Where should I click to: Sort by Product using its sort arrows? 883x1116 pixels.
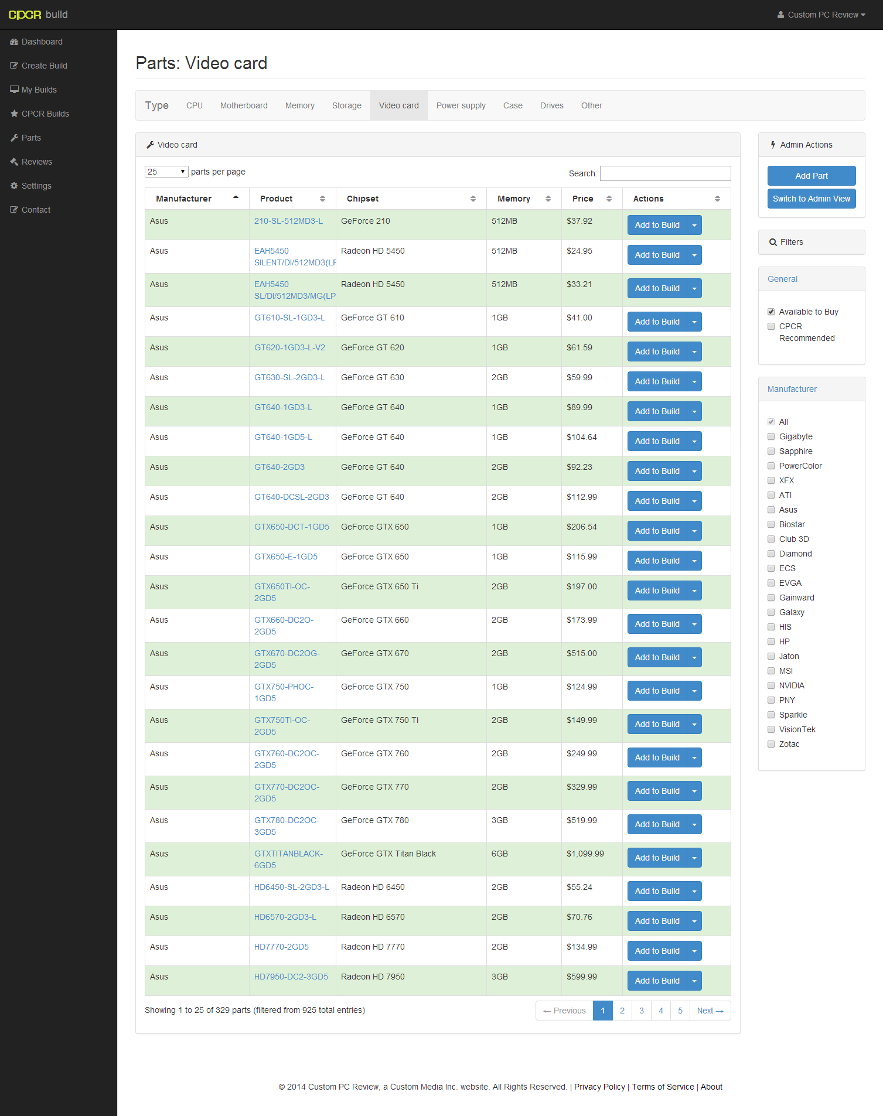click(x=322, y=199)
